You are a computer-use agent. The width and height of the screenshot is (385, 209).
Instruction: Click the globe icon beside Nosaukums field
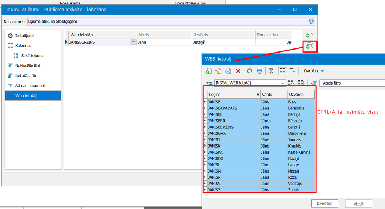coord(311,22)
